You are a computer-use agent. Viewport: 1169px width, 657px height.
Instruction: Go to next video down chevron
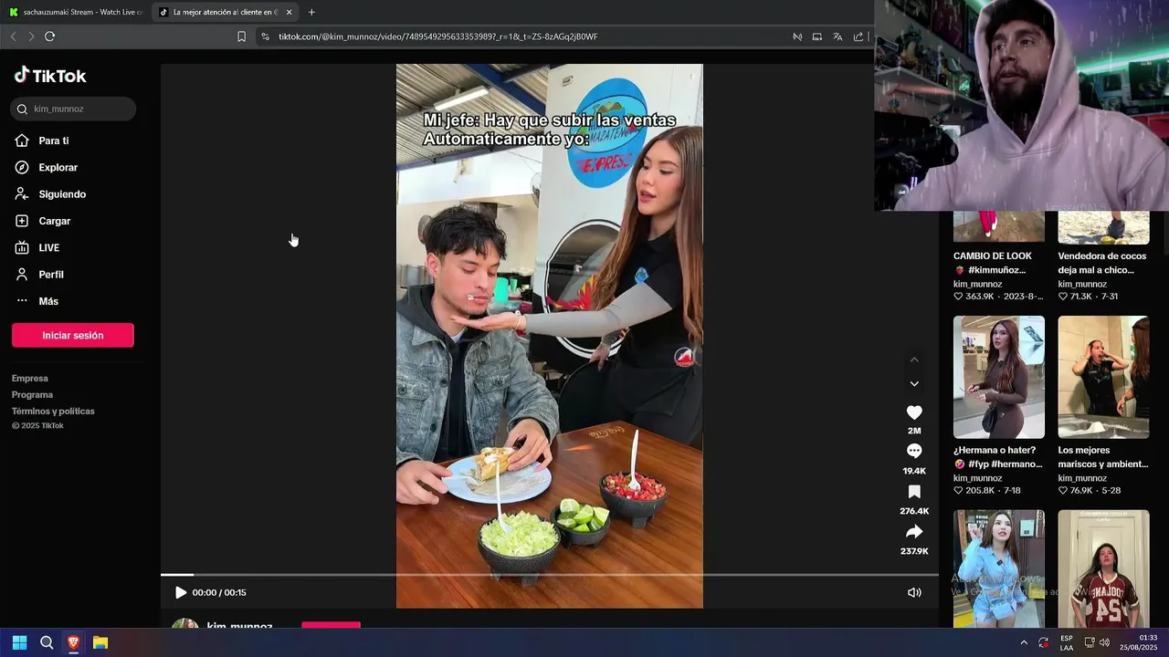914,383
